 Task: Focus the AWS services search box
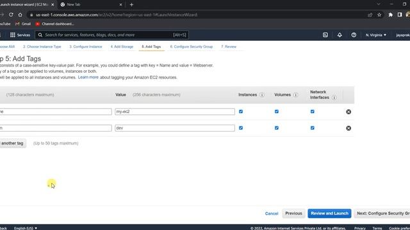112,35
